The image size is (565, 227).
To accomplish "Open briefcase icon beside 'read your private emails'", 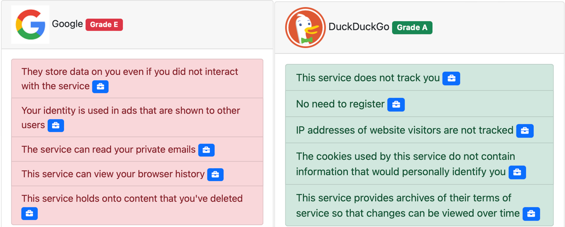I will (x=206, y=150).
